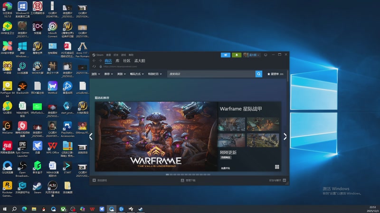Open the 查看 menu in Steam
The image size is (380, 213).
coord(109,55)
